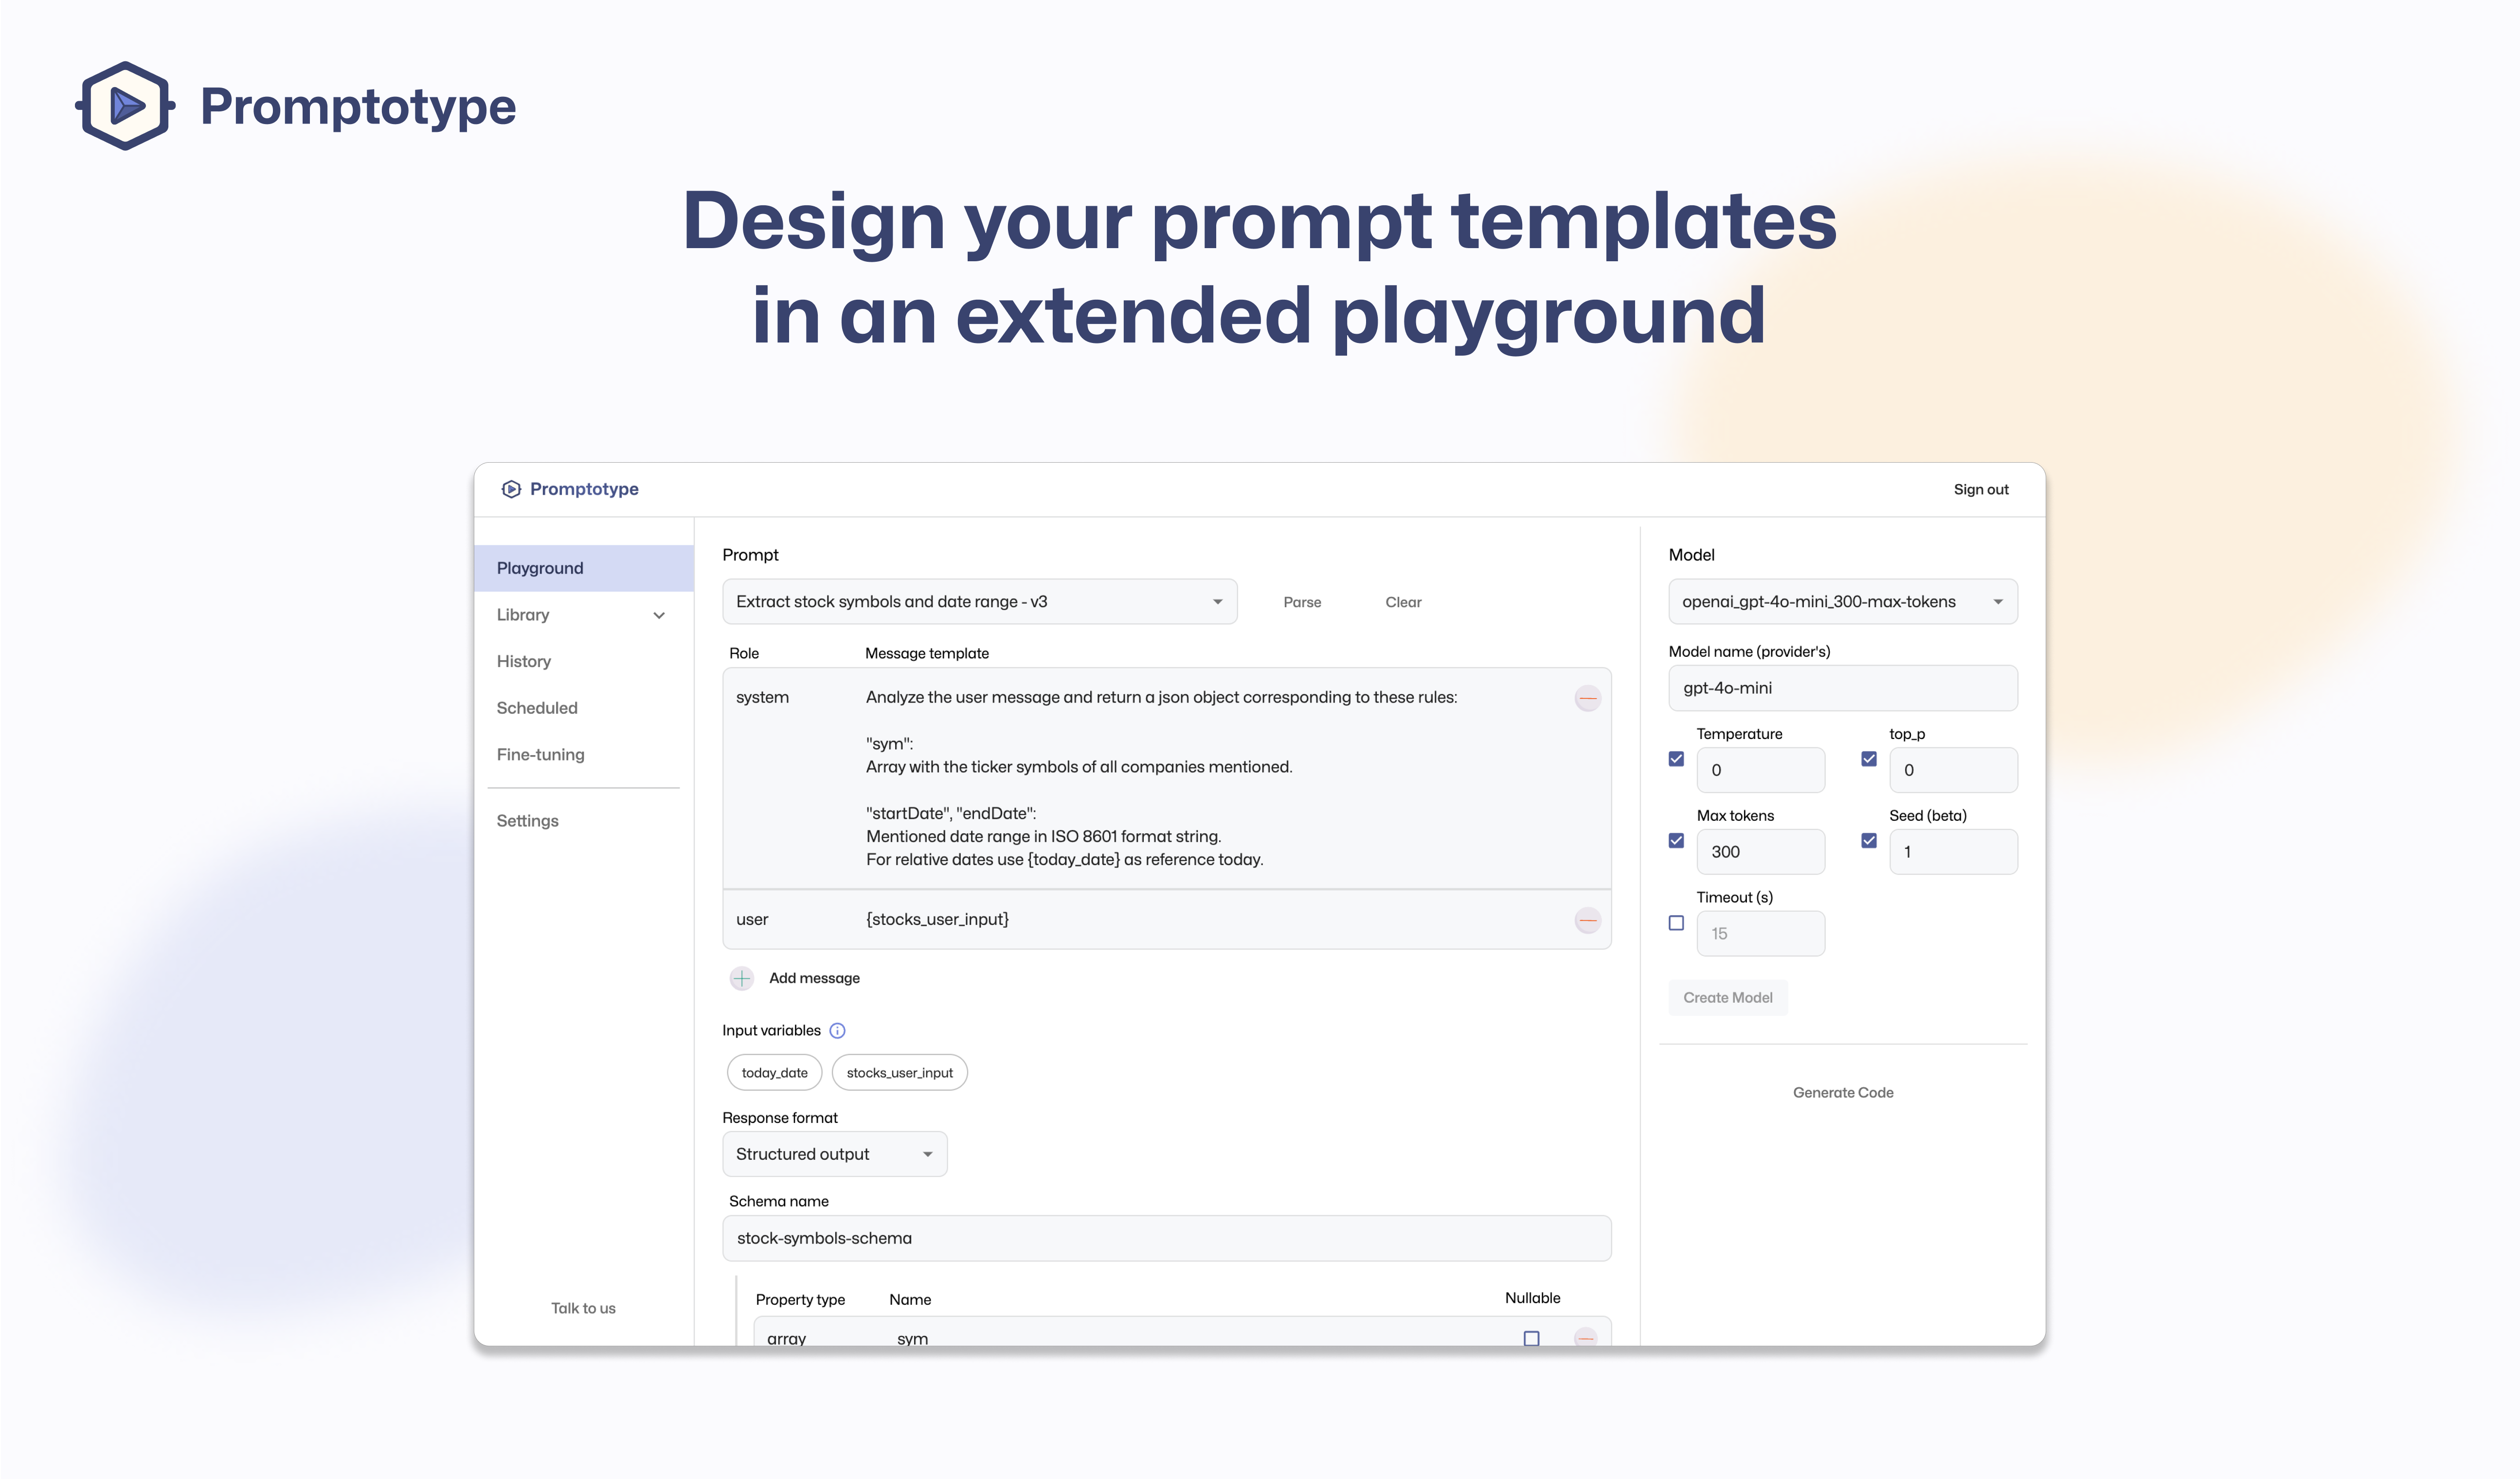
Task: Remove the system message row
Action: pyautogui.click(x=1587, y=698)
